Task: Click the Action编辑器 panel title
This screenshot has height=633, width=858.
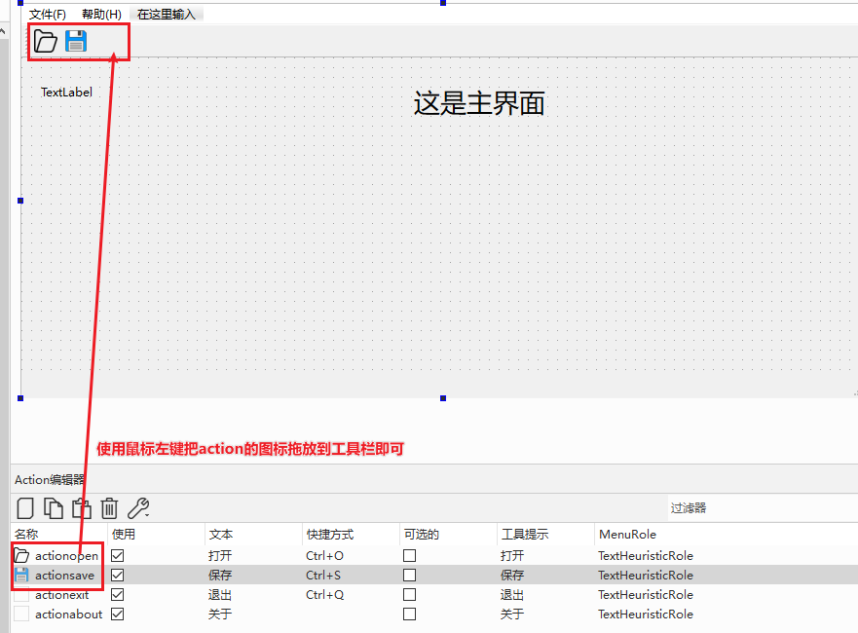Action: [50, 480]
